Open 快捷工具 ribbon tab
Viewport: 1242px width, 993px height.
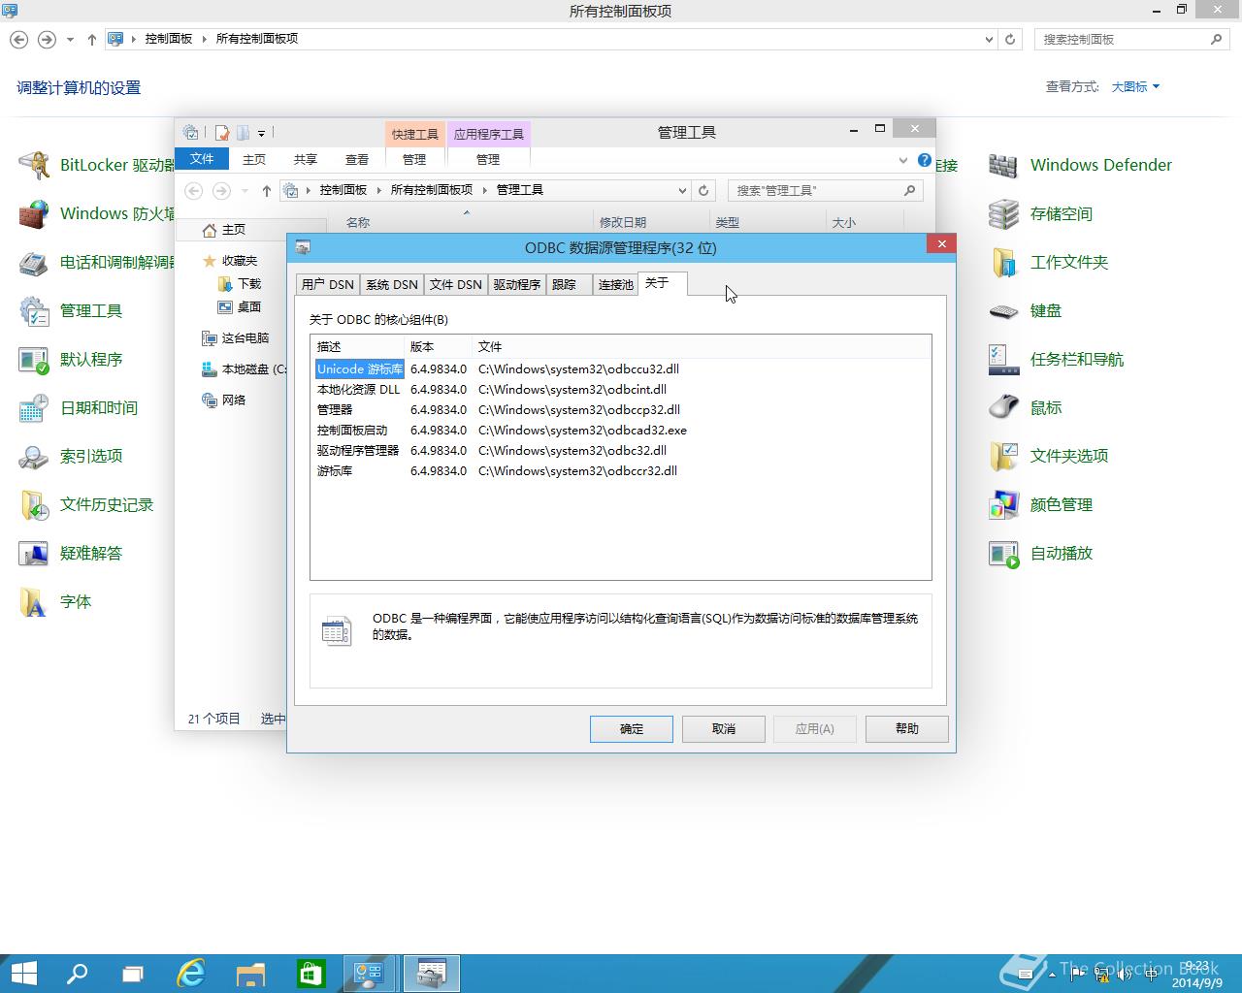tap(414, 134)
